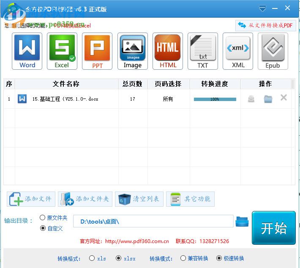Select 极速转换 conversion mode
Image resolution: width=300 pixels, height=268 pixels.
tap(219, 258)
